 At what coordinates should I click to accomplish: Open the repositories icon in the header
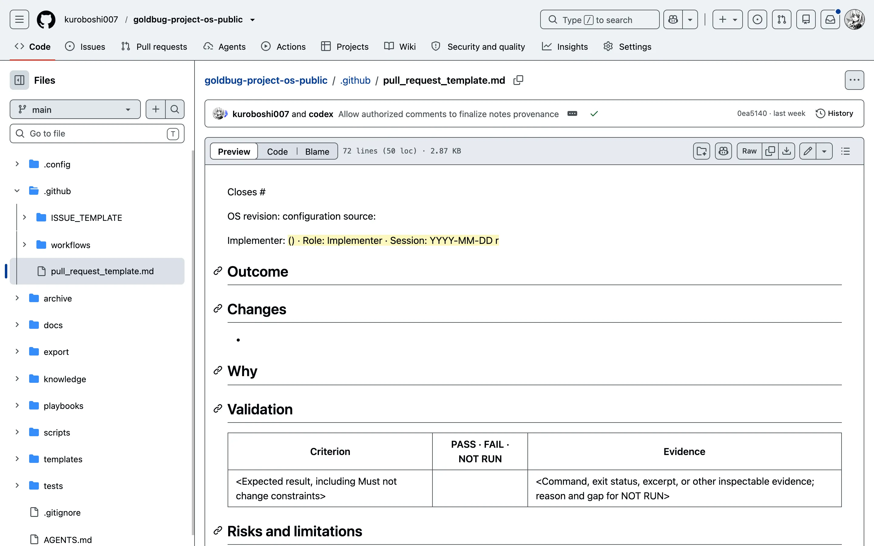tap(806, 19)
